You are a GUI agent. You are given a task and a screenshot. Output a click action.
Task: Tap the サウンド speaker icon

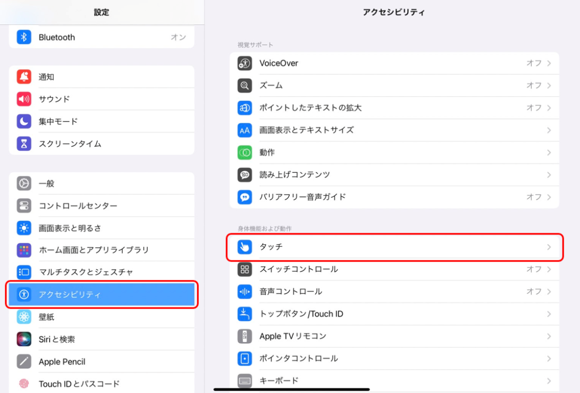(24, 99)
